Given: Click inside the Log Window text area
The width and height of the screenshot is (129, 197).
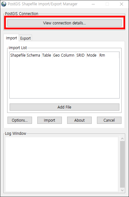Looking at the screenshot, I should (x=62, y=164).
